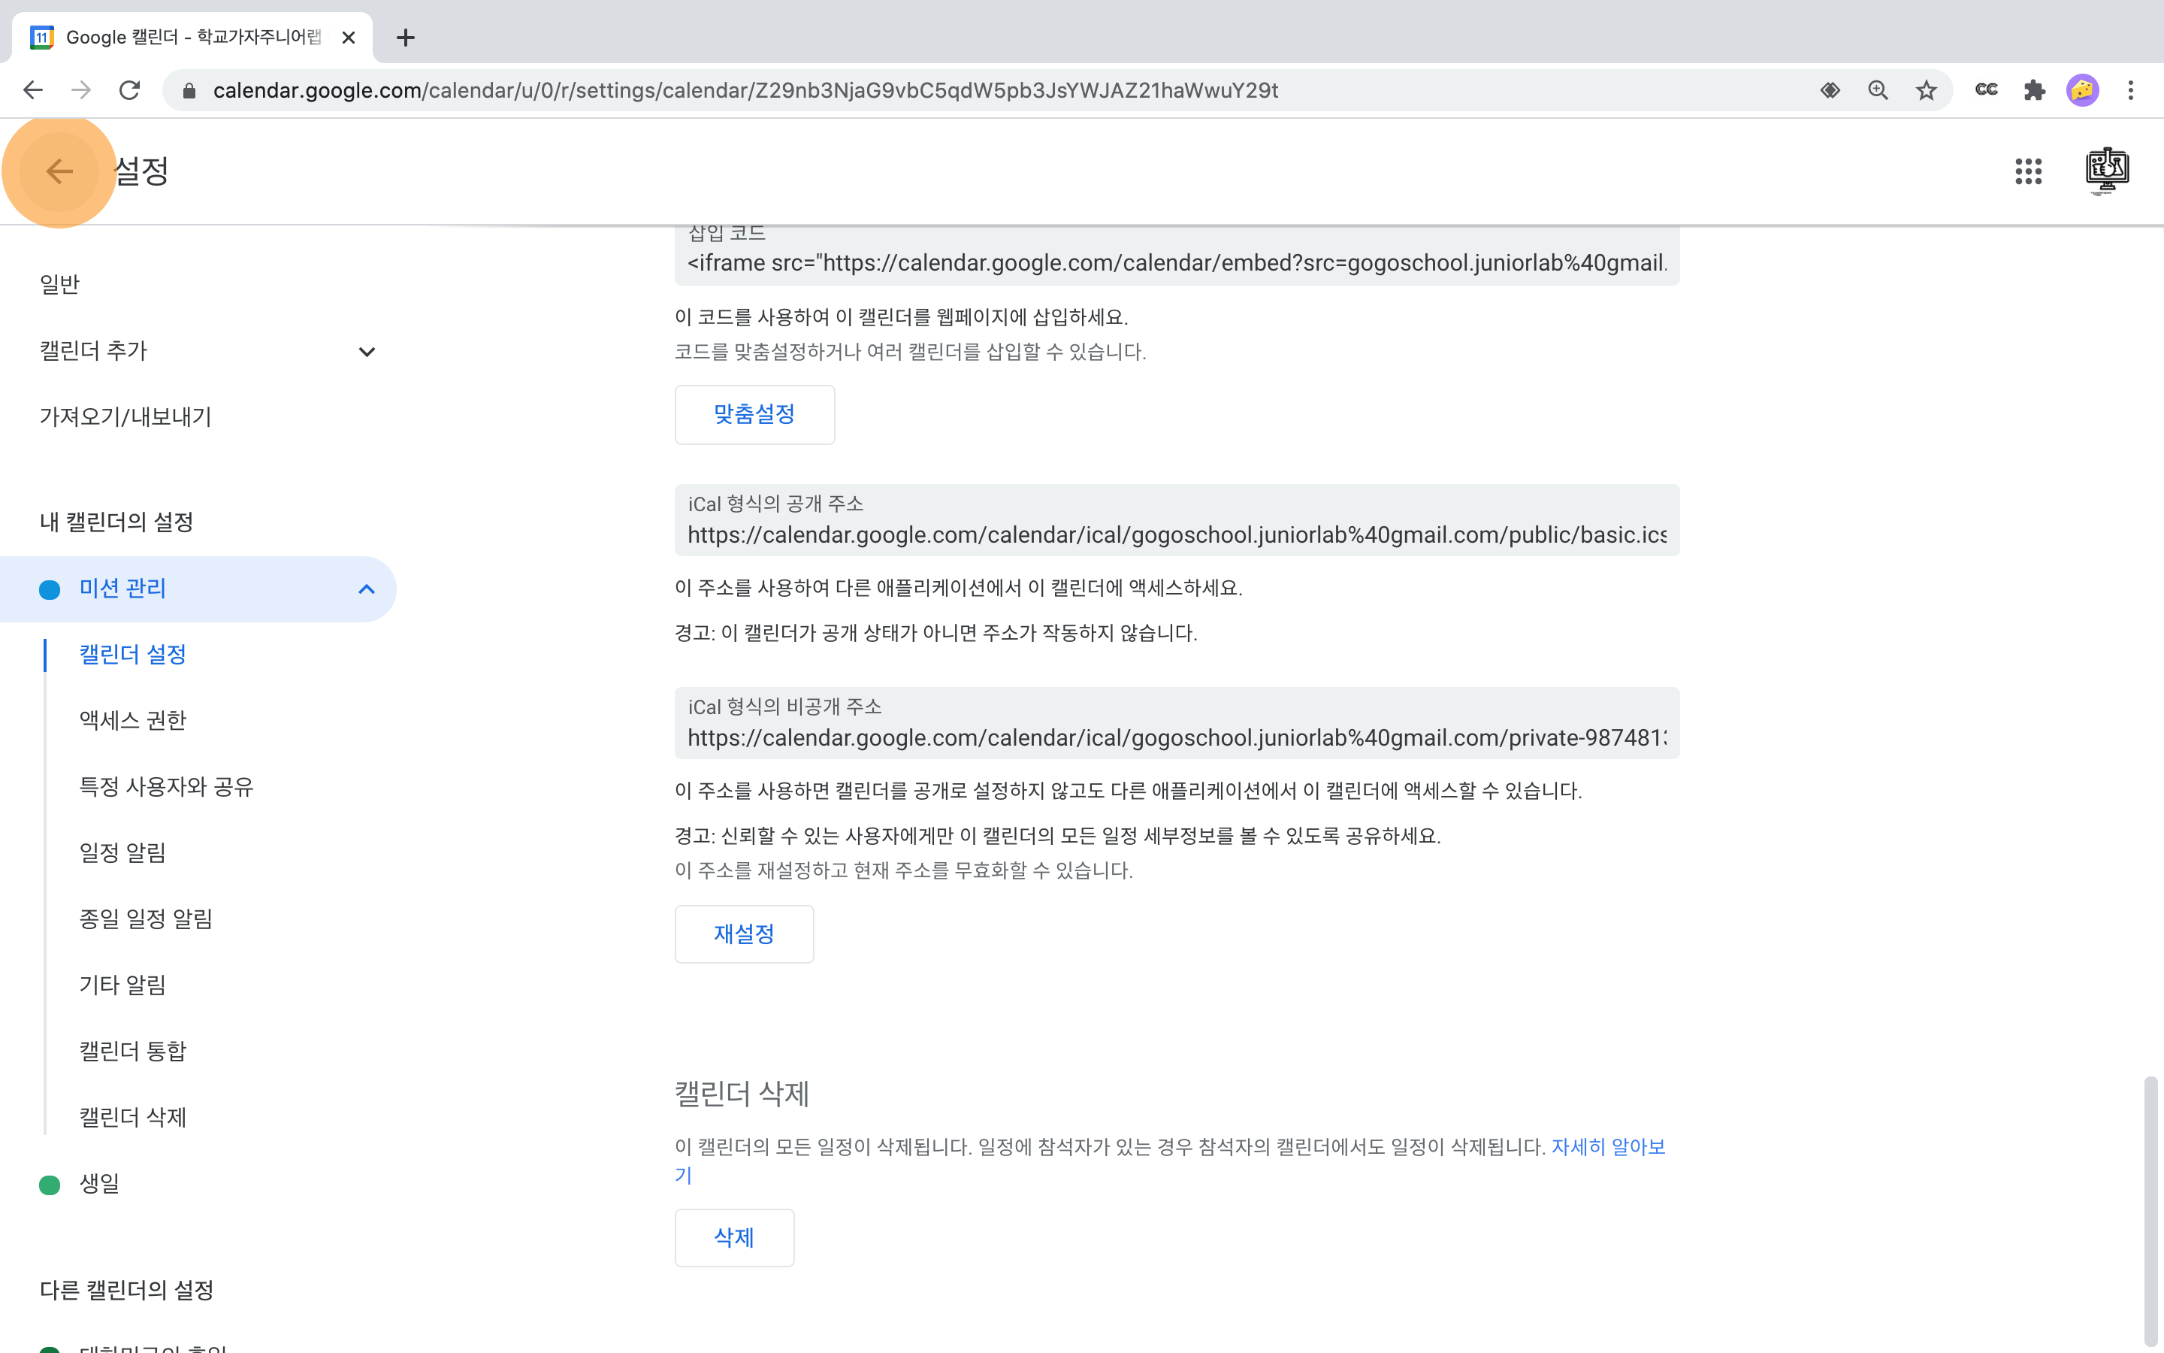The image size is (2164, 1353).
Task: Open 액세스 권한 settings section
Action: [132, 720]
